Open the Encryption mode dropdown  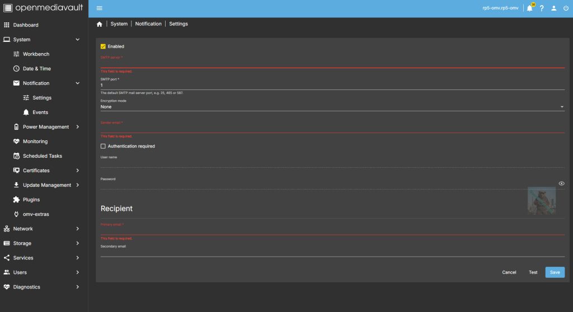pyautogui.click(x=332, y=107)
